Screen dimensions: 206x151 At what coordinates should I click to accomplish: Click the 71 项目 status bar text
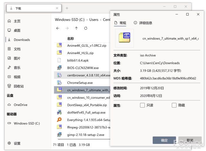pyautogui.click(x=59, y=145)
